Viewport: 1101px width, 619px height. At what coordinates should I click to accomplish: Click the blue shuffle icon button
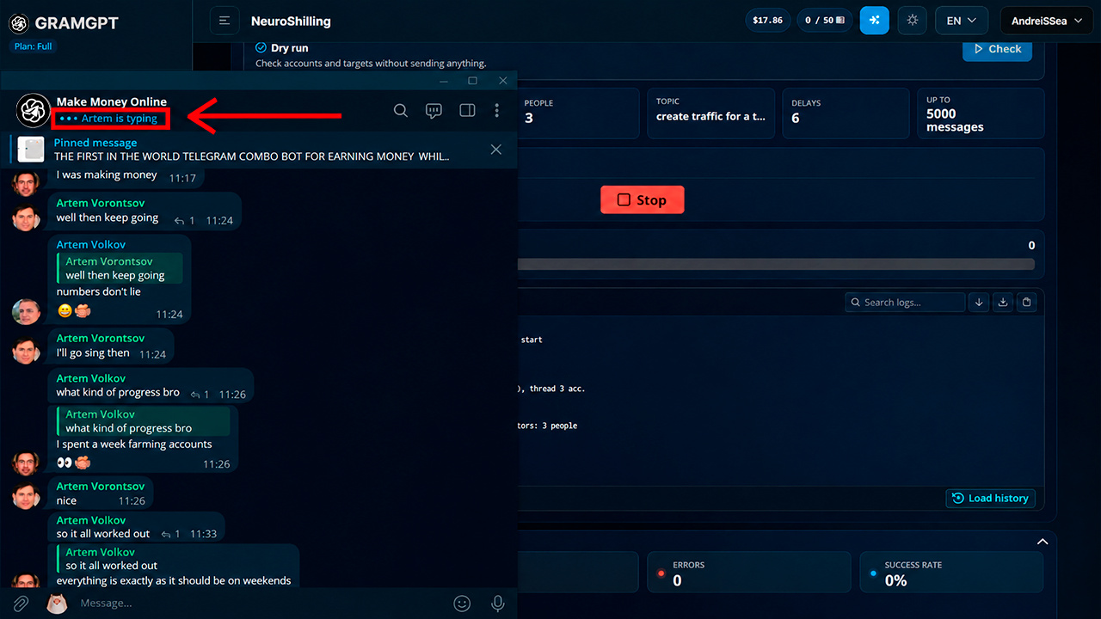[874, 21]
